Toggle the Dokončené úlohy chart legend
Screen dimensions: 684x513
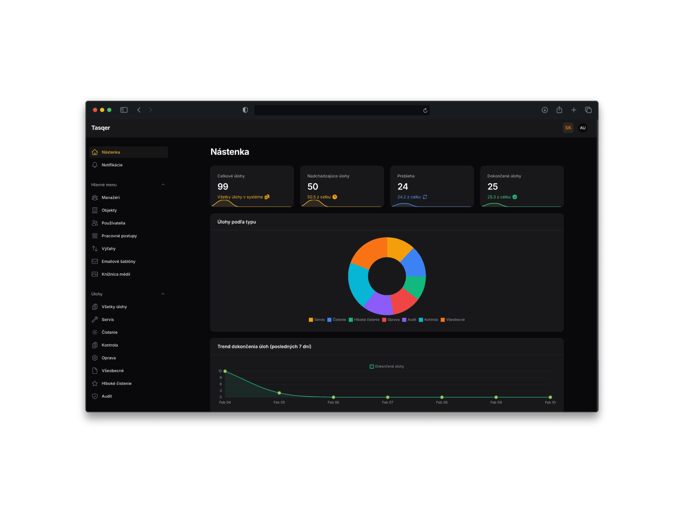[387, 366]
